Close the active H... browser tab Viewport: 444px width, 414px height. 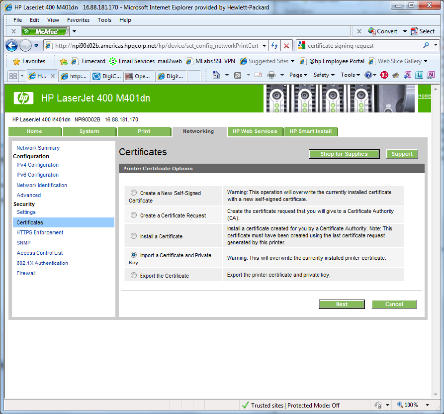[x=53, y=76]
